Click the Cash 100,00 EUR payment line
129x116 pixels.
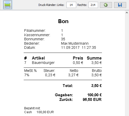click(39, 112)
